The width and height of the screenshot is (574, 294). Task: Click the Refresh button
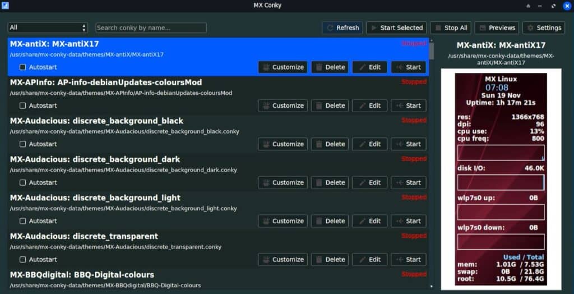[x=342, y=28]
